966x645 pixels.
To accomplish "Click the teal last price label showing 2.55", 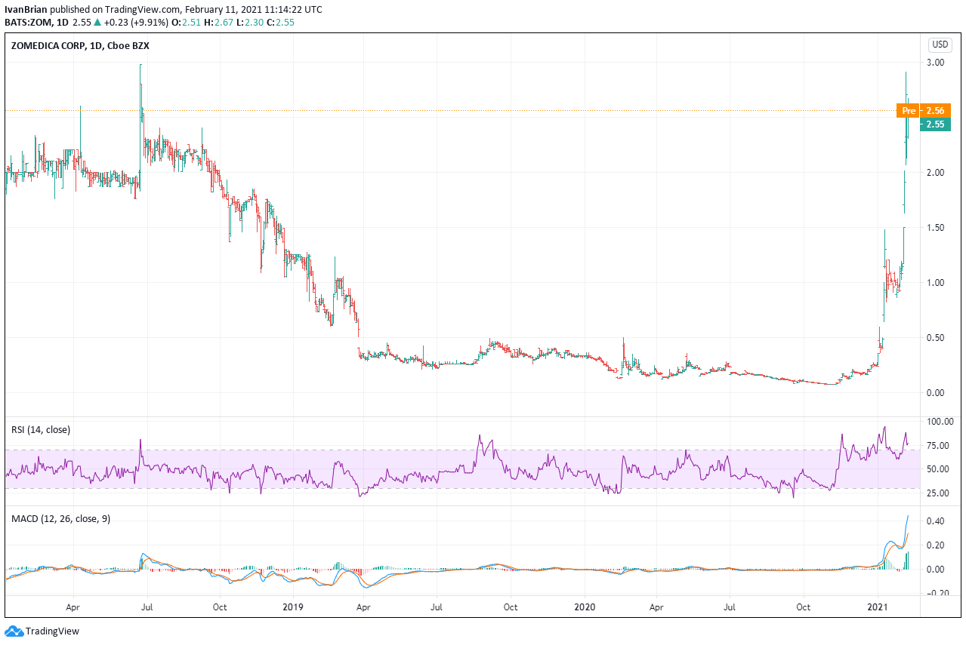I will (937, 124).
